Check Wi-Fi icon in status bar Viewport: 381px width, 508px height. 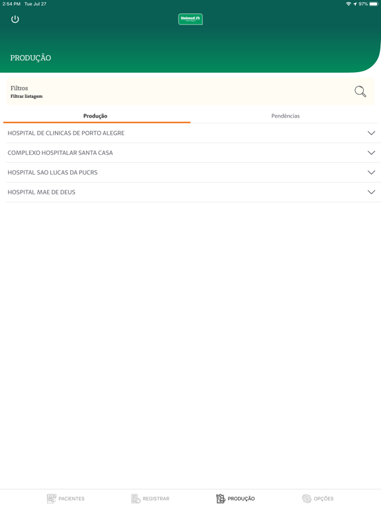coord(349,4)
